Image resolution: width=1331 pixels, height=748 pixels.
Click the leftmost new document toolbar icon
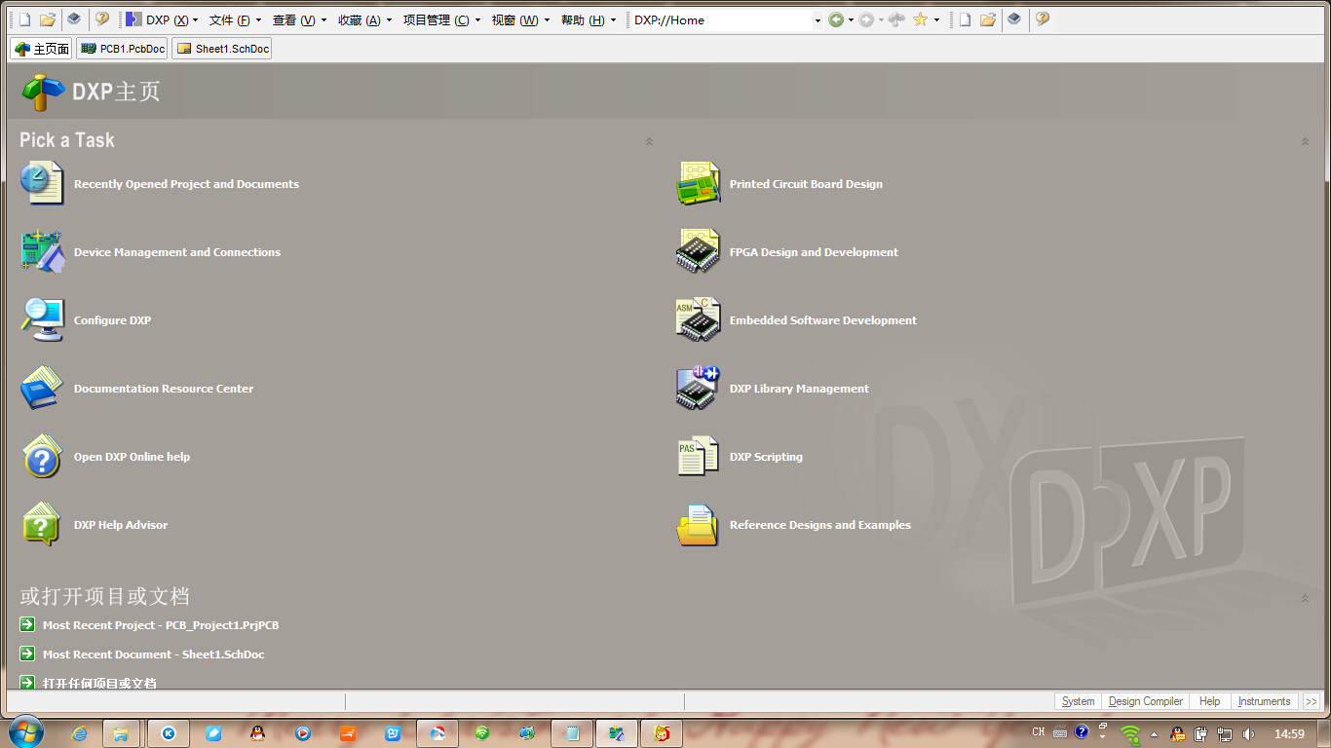(x=25, y=19)
